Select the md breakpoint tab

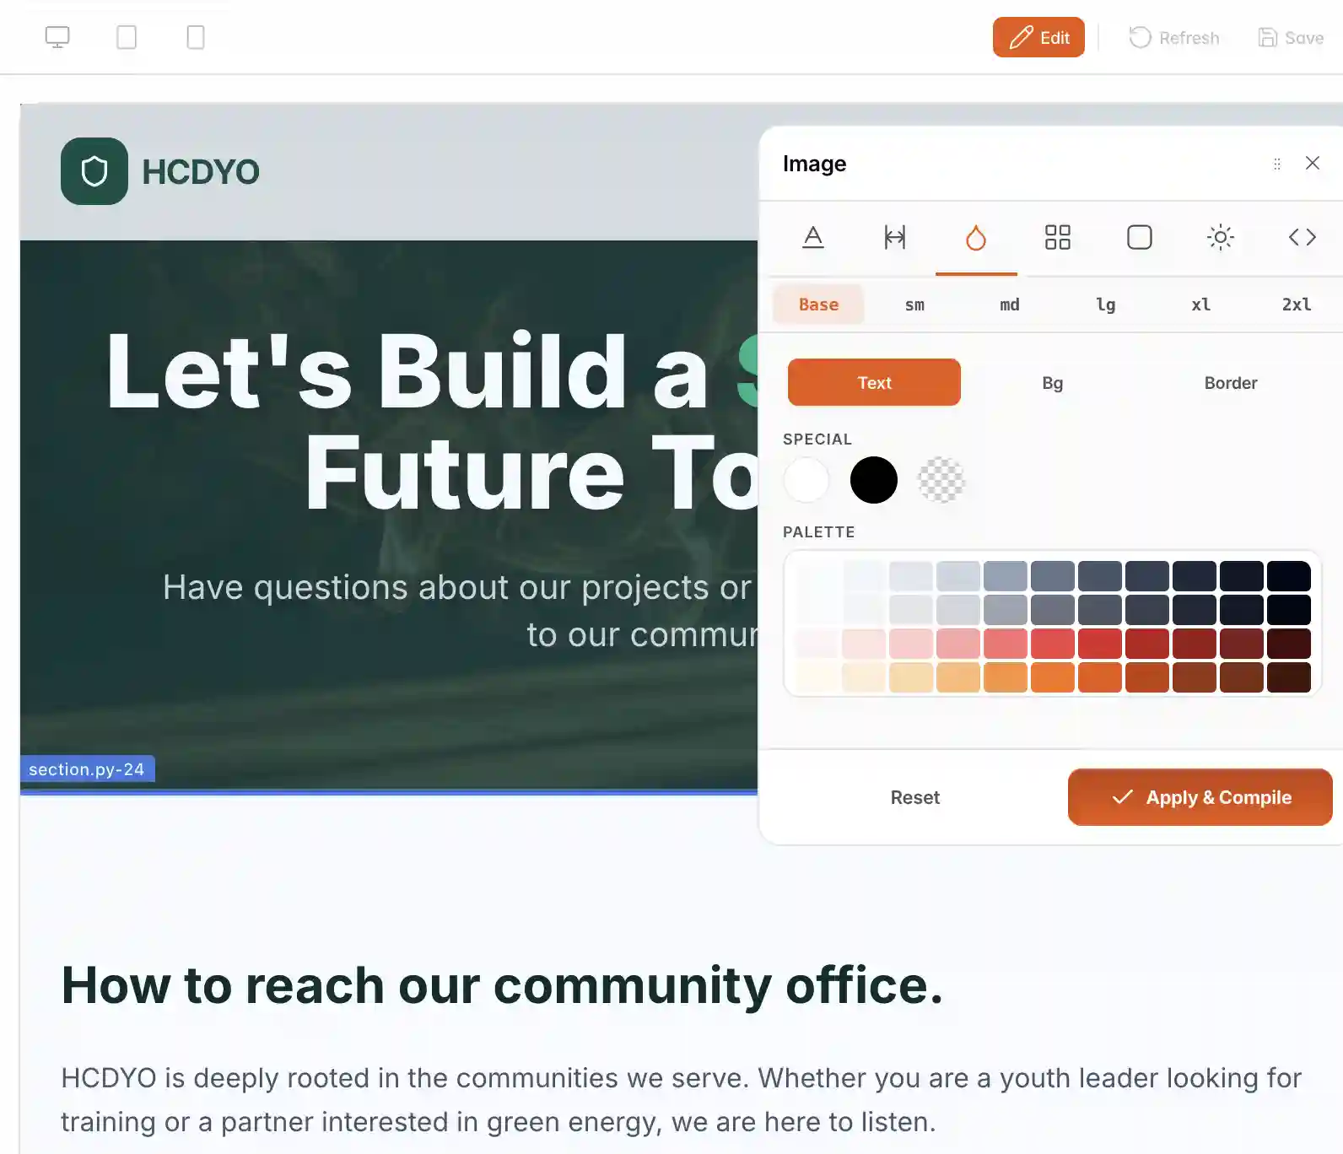[x=1010, y=305]
